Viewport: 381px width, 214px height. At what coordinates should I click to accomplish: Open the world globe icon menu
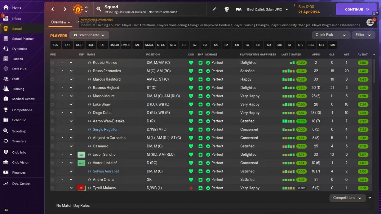pyautogui.click(x=227, y=9)
